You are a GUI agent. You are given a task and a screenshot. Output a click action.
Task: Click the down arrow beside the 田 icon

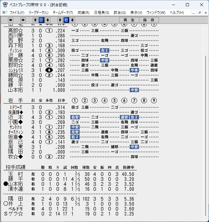(48, 20)
